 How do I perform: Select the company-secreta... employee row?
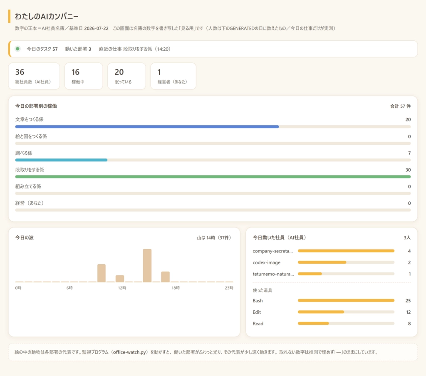pos(332,251)
